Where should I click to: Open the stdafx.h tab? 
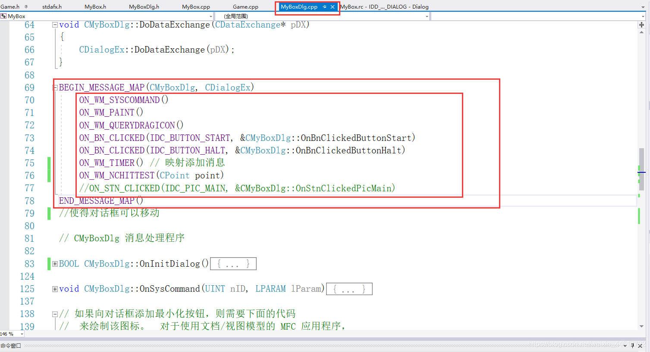52,7
